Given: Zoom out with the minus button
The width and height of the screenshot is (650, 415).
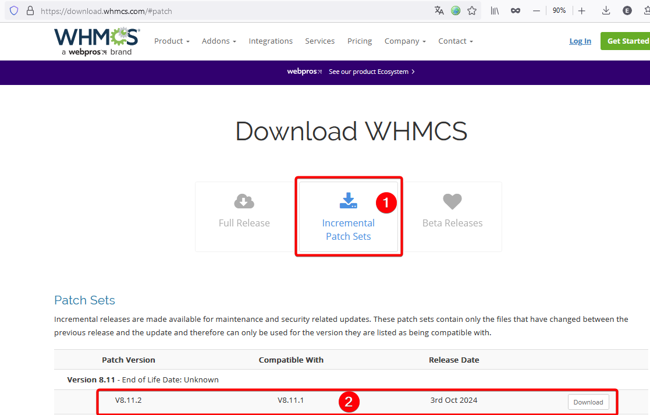Looking at the screenshot, I should coord(537,11).
